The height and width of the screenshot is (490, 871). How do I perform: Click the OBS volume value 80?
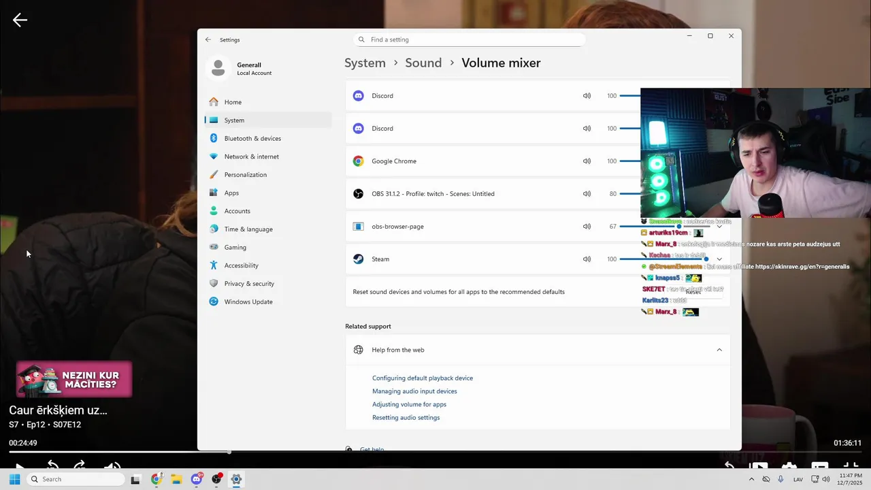(612, 194)
